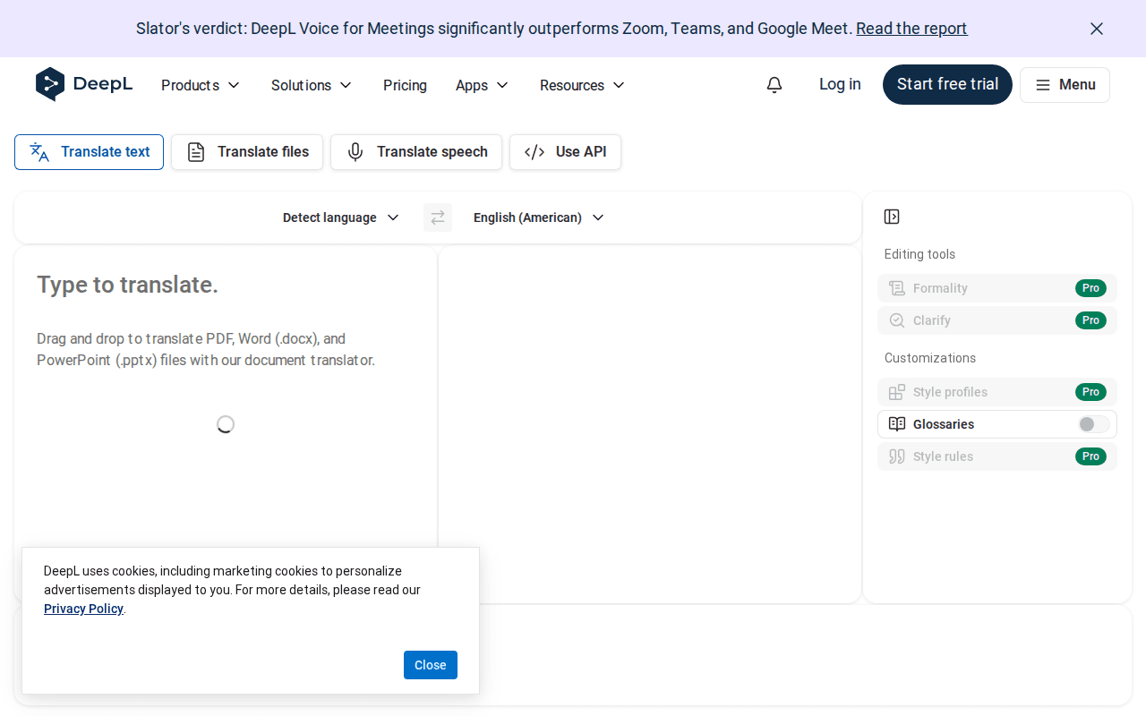Dismiss the Slator announcement banner
Viewport: 1146px width, 716px height.
pyautogui.click(x=1097, y=29)
